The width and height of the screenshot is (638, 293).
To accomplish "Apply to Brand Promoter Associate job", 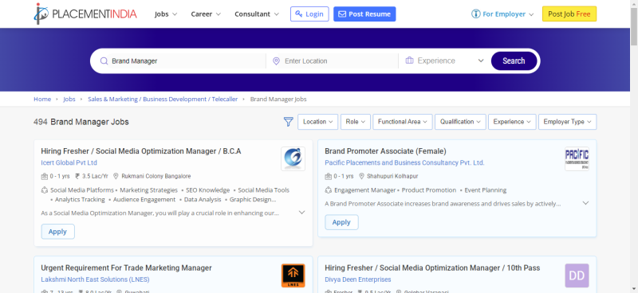I will click(x=341, y=222).
